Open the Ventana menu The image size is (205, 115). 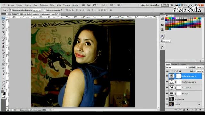[67, 5]
